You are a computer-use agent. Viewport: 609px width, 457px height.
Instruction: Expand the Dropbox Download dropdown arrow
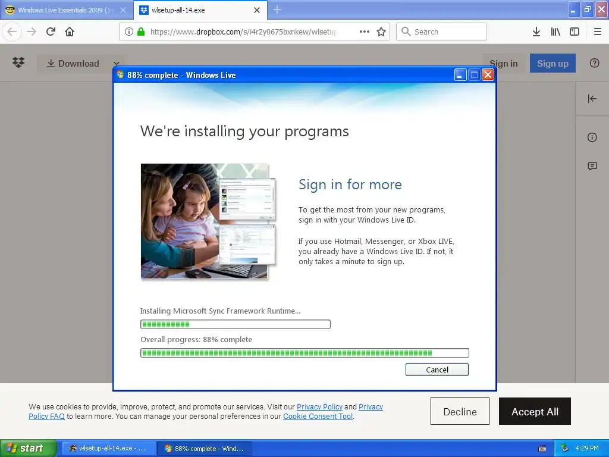tap(116, 63)
